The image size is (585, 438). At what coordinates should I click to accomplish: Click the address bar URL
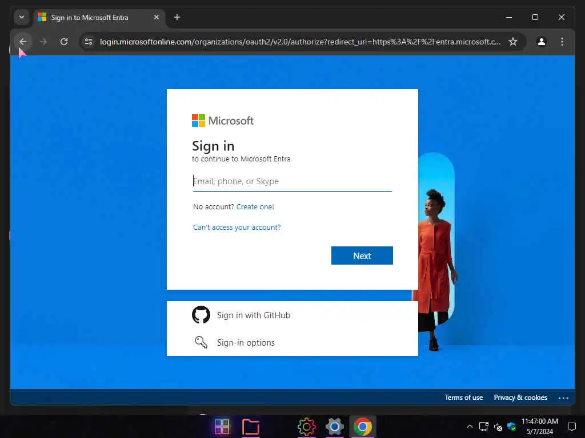(x=300, y=42)
